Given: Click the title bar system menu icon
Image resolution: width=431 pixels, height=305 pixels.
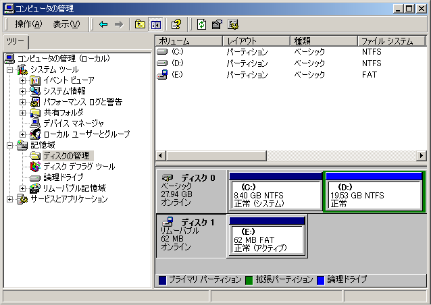Looking at the screenshot, I should (9, 9).
